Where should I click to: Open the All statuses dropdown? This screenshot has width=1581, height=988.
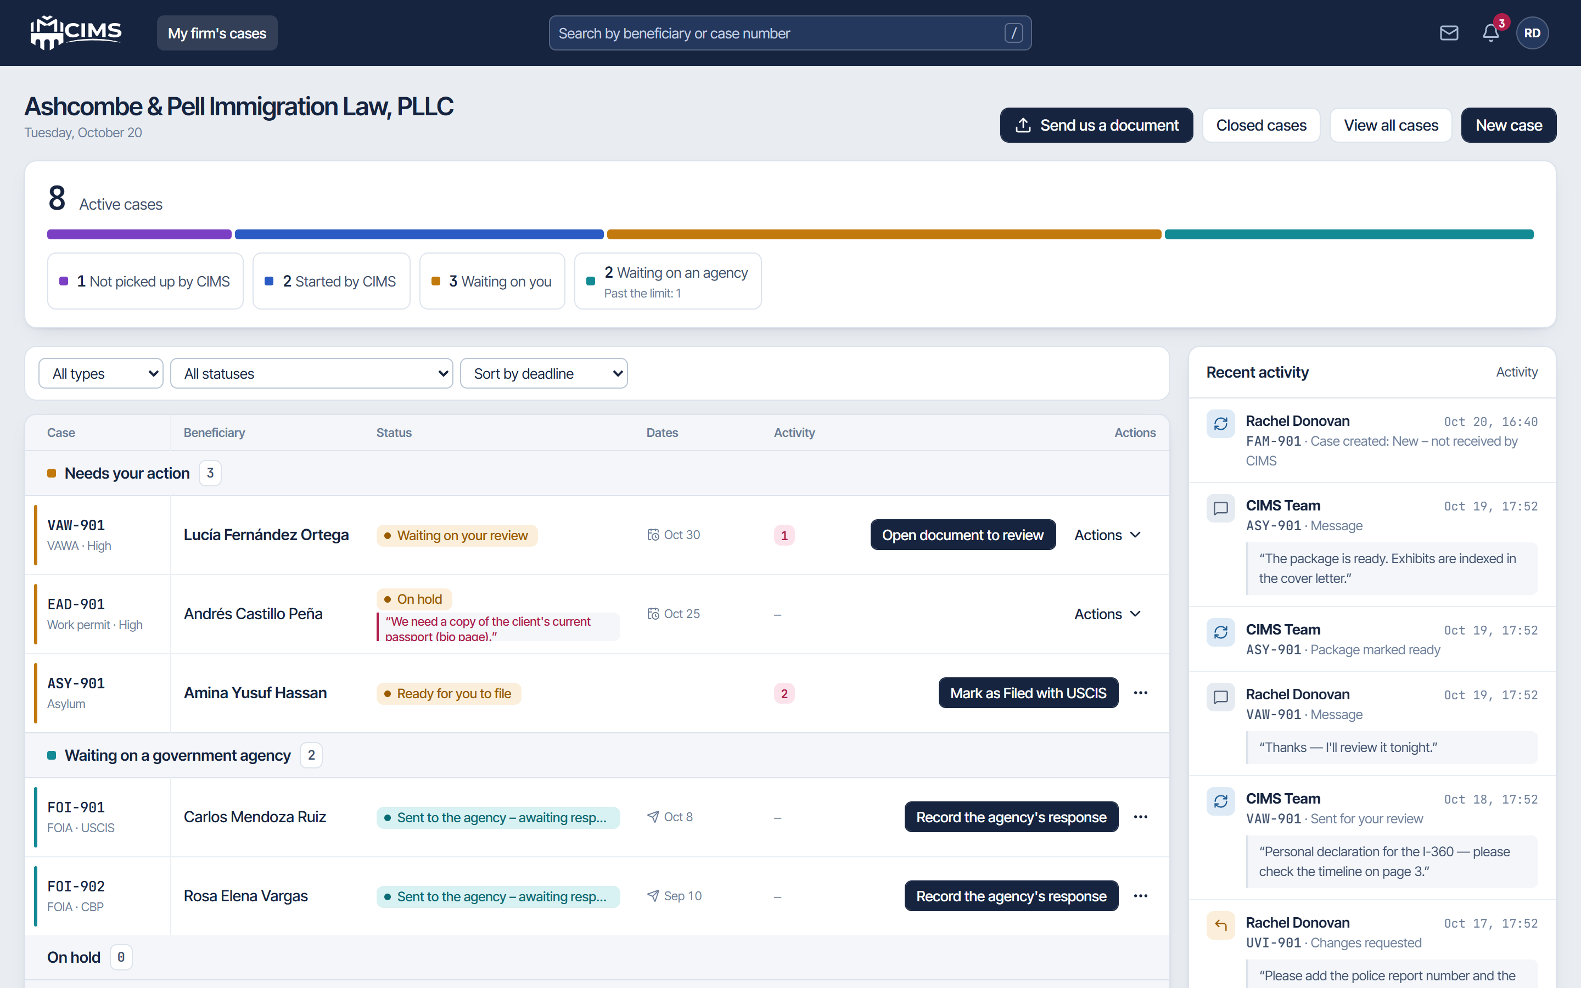312,373
